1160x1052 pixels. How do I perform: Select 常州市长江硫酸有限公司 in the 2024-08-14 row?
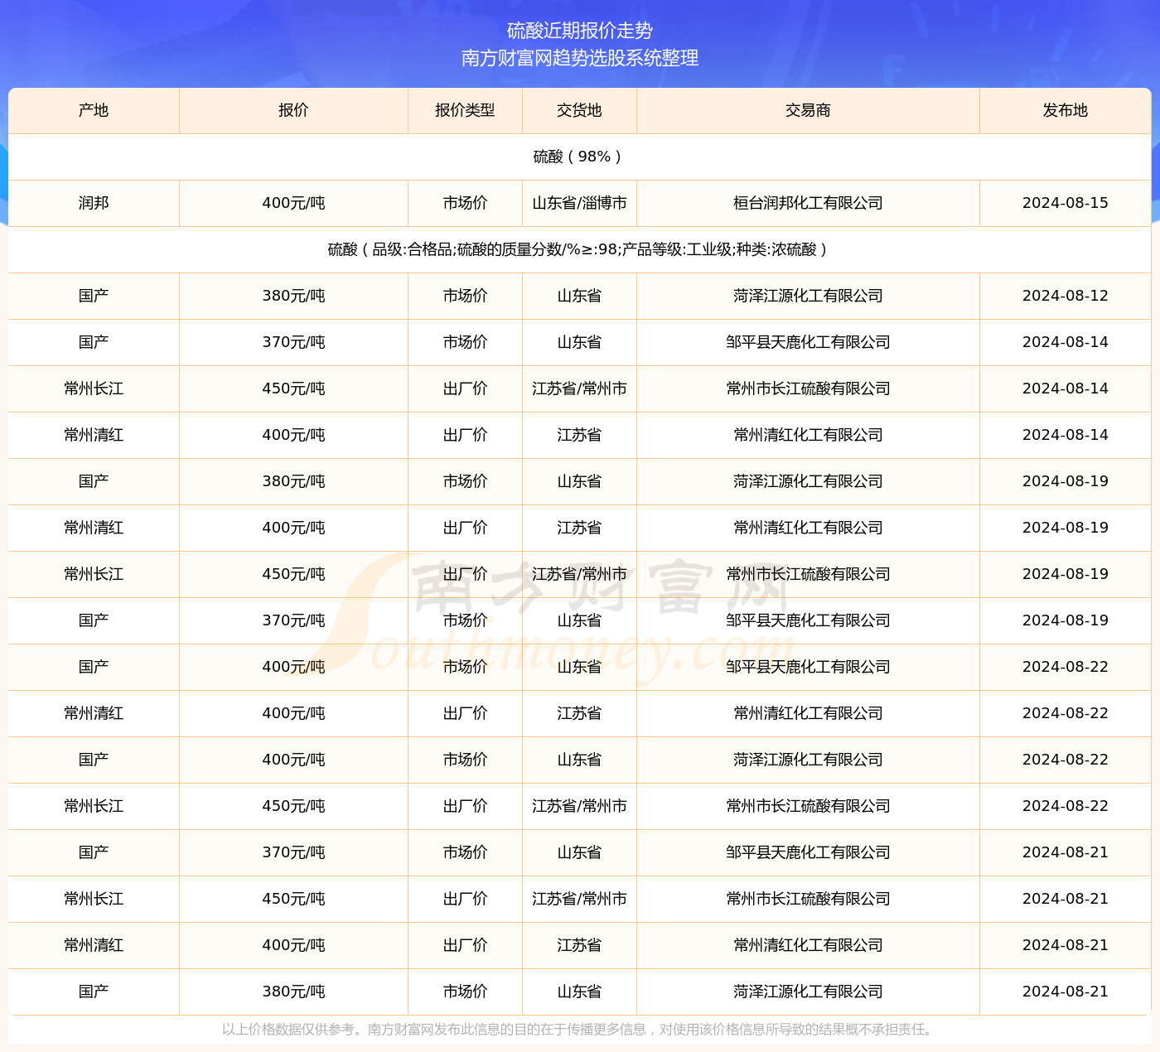(x=808, y=388)
